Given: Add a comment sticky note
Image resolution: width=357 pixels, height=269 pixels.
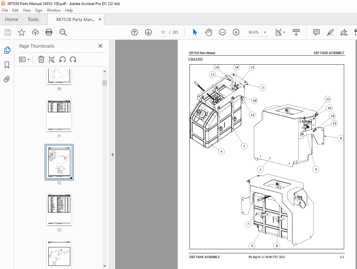Looking at the screenshot, I should tap(317, 32).
